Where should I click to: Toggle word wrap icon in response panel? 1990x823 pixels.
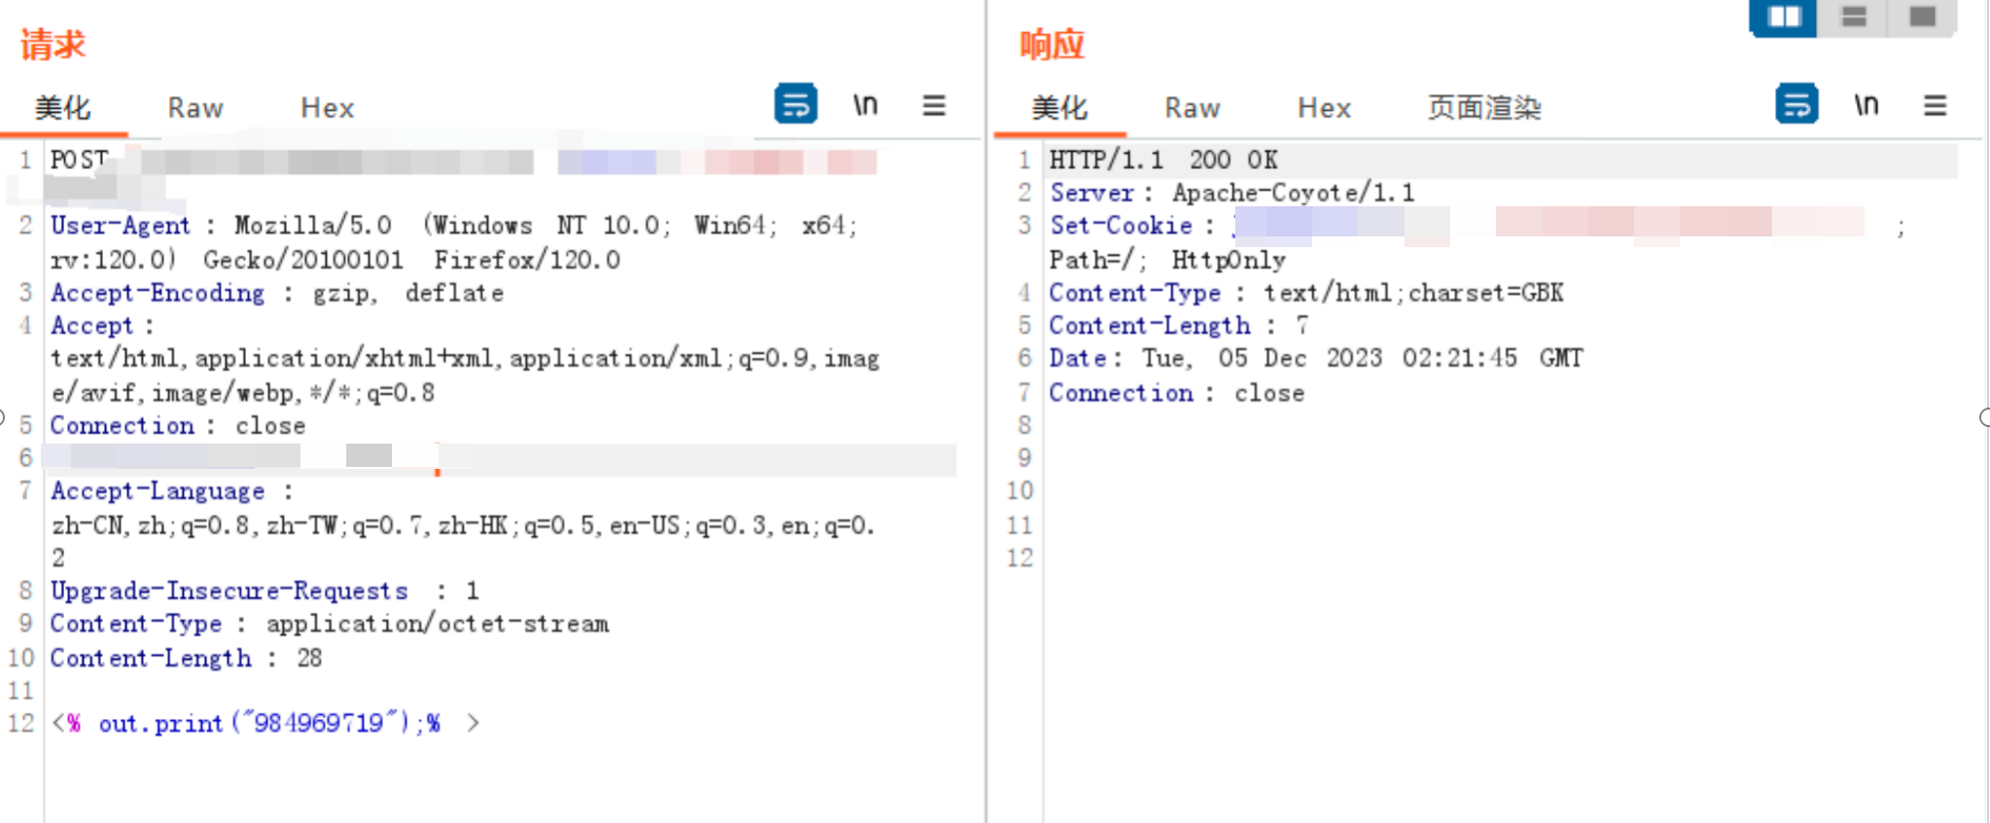(x=1796, y=104)
